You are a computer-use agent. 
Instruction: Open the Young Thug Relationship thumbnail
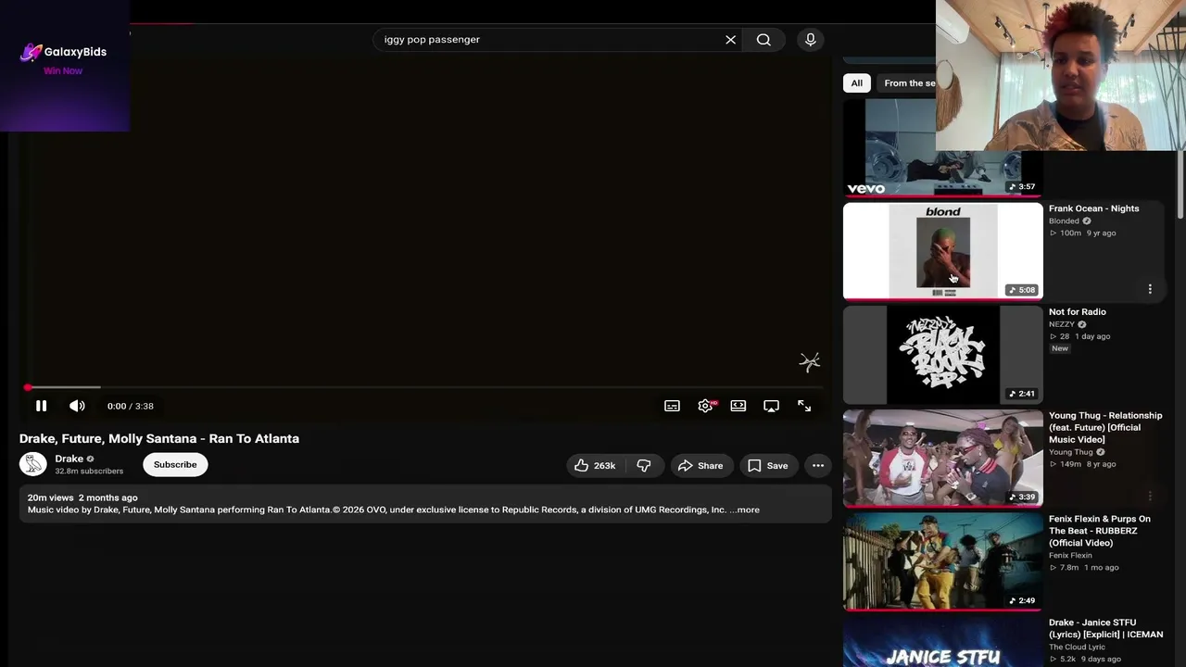pos(942,459)
